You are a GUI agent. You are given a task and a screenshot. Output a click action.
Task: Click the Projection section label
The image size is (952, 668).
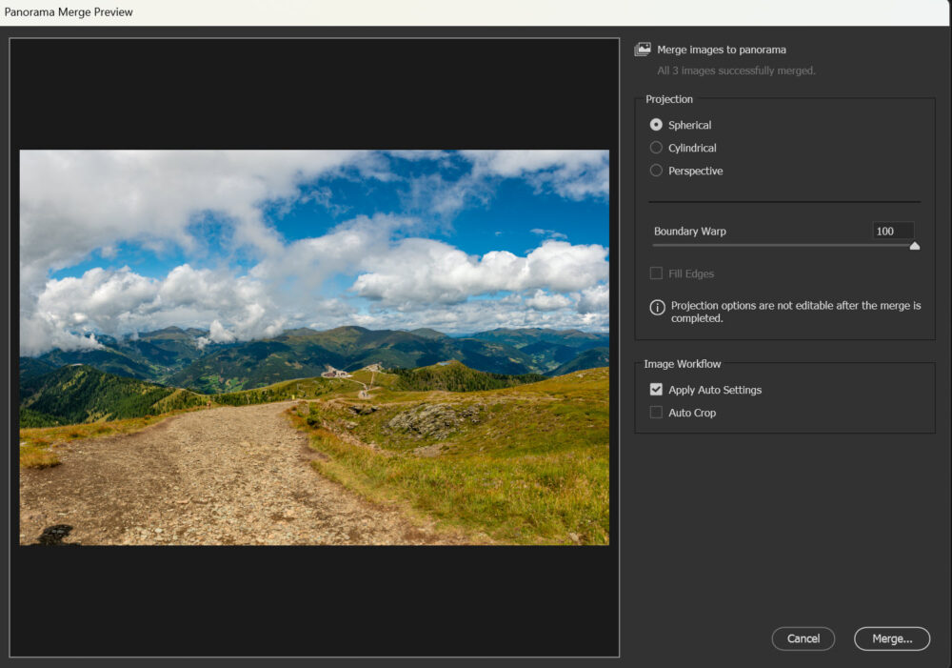click(x=669, y=99)
